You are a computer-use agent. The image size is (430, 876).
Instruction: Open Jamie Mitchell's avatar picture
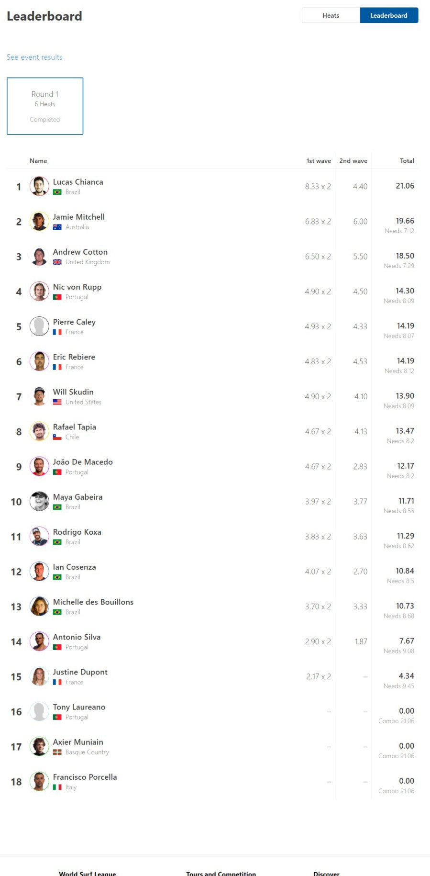tap(39, 221)
